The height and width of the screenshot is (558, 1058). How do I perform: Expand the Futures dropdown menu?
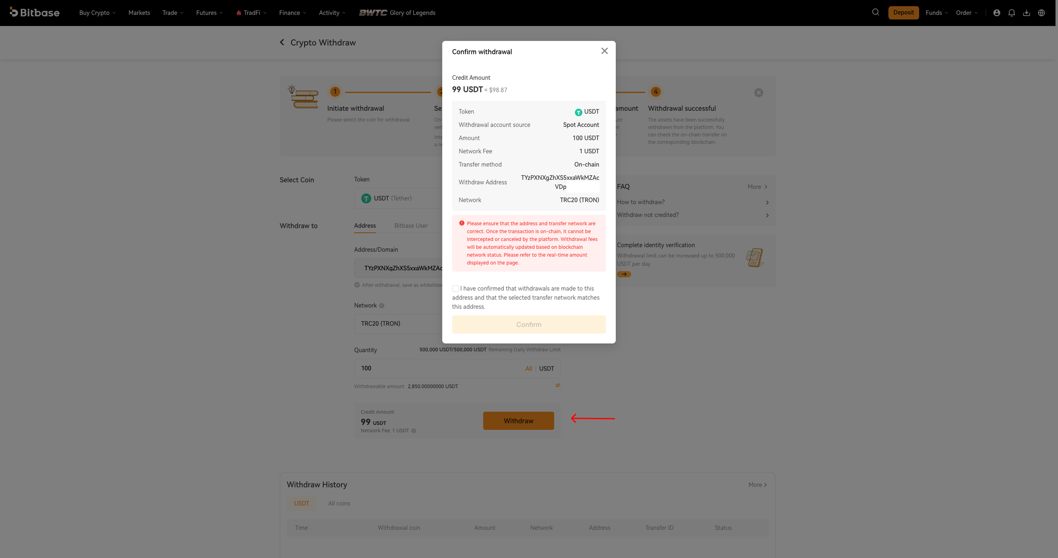click(210, 13)
